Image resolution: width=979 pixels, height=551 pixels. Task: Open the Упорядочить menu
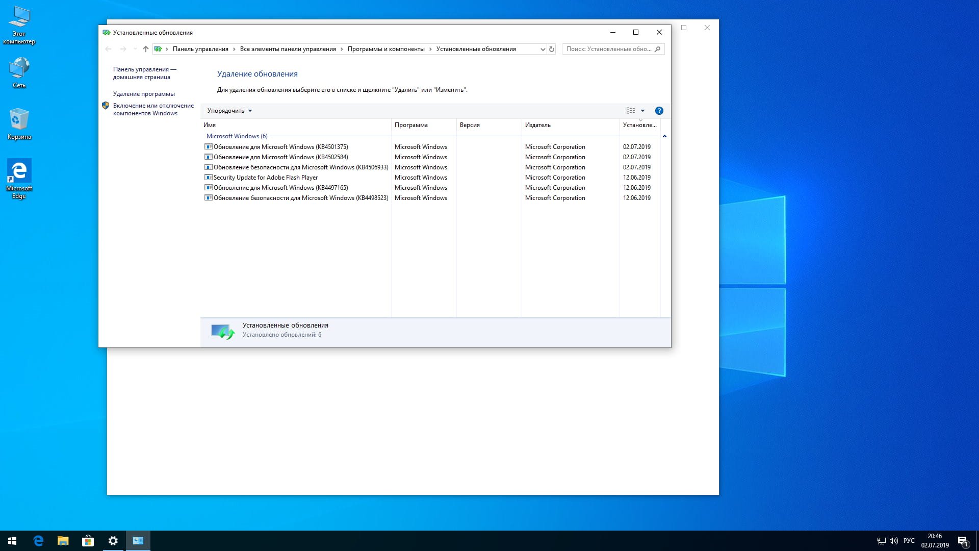pos(229,111)
